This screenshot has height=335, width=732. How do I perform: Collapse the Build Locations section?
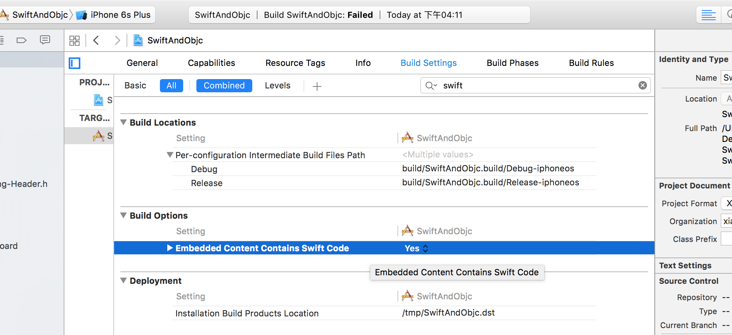pyautogui.click(x=123, y=122)
